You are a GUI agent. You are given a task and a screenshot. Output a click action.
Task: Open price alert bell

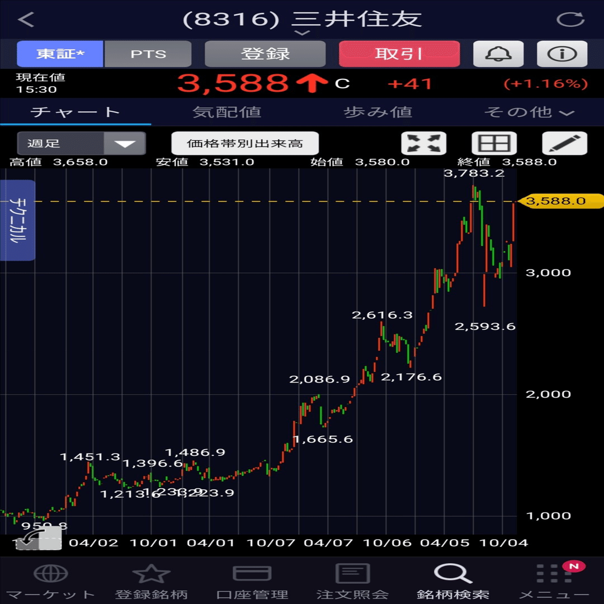(x=498, y=54)
